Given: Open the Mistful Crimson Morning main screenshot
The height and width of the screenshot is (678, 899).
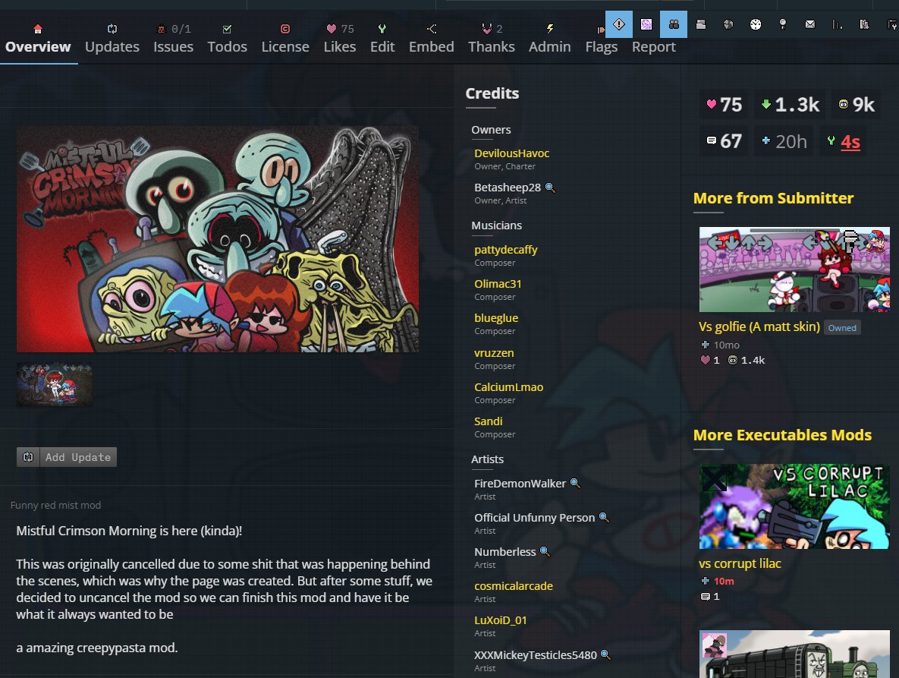Looking at the screenshot, I should (x=218, y=239).
